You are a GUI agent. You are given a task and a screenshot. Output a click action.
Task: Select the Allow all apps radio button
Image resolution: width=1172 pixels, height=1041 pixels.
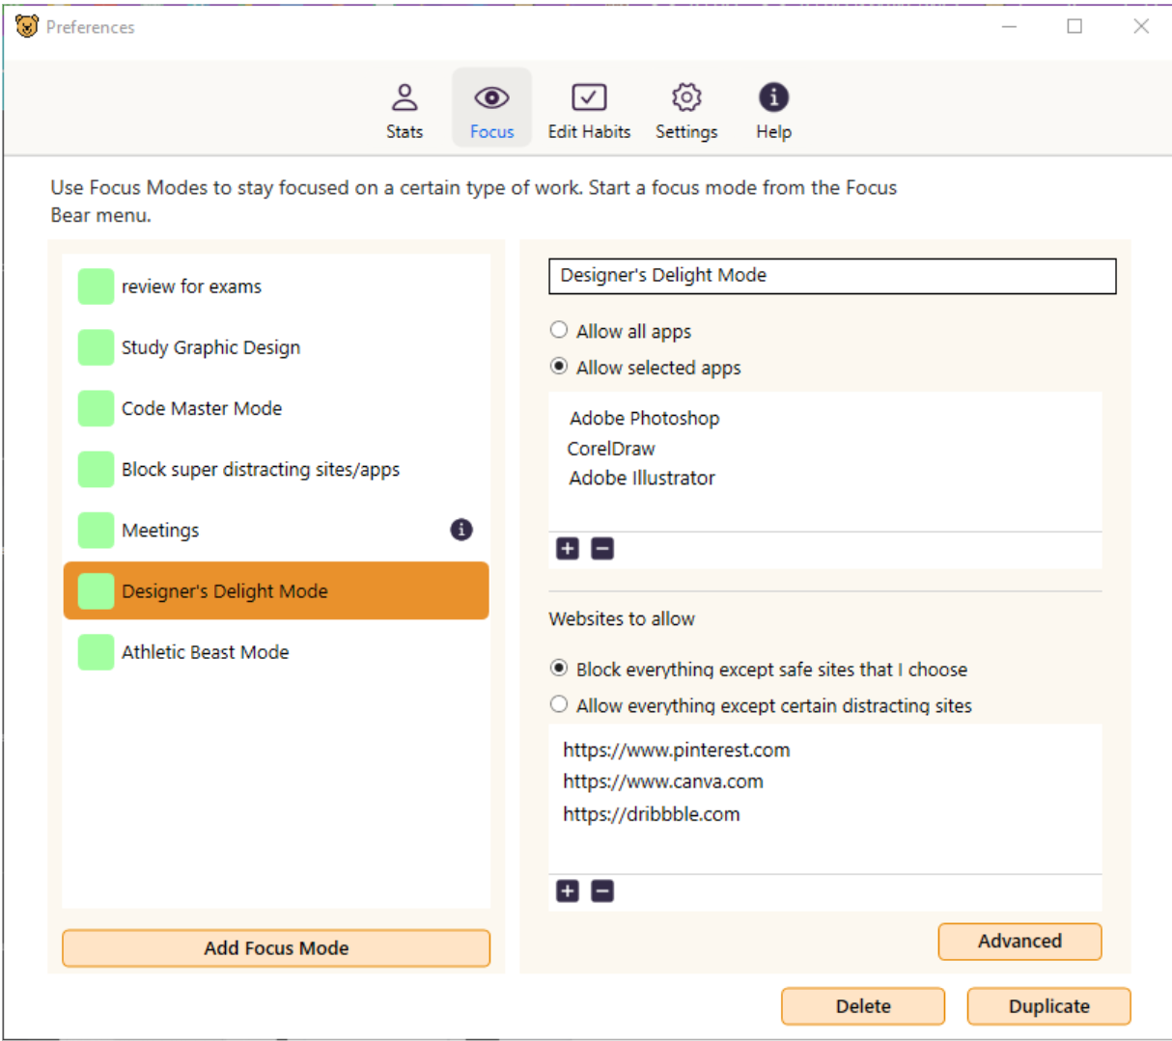pos(559,330)
